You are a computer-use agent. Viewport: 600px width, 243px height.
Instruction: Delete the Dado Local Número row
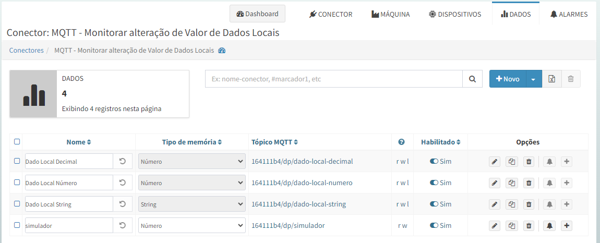[529, 183]
